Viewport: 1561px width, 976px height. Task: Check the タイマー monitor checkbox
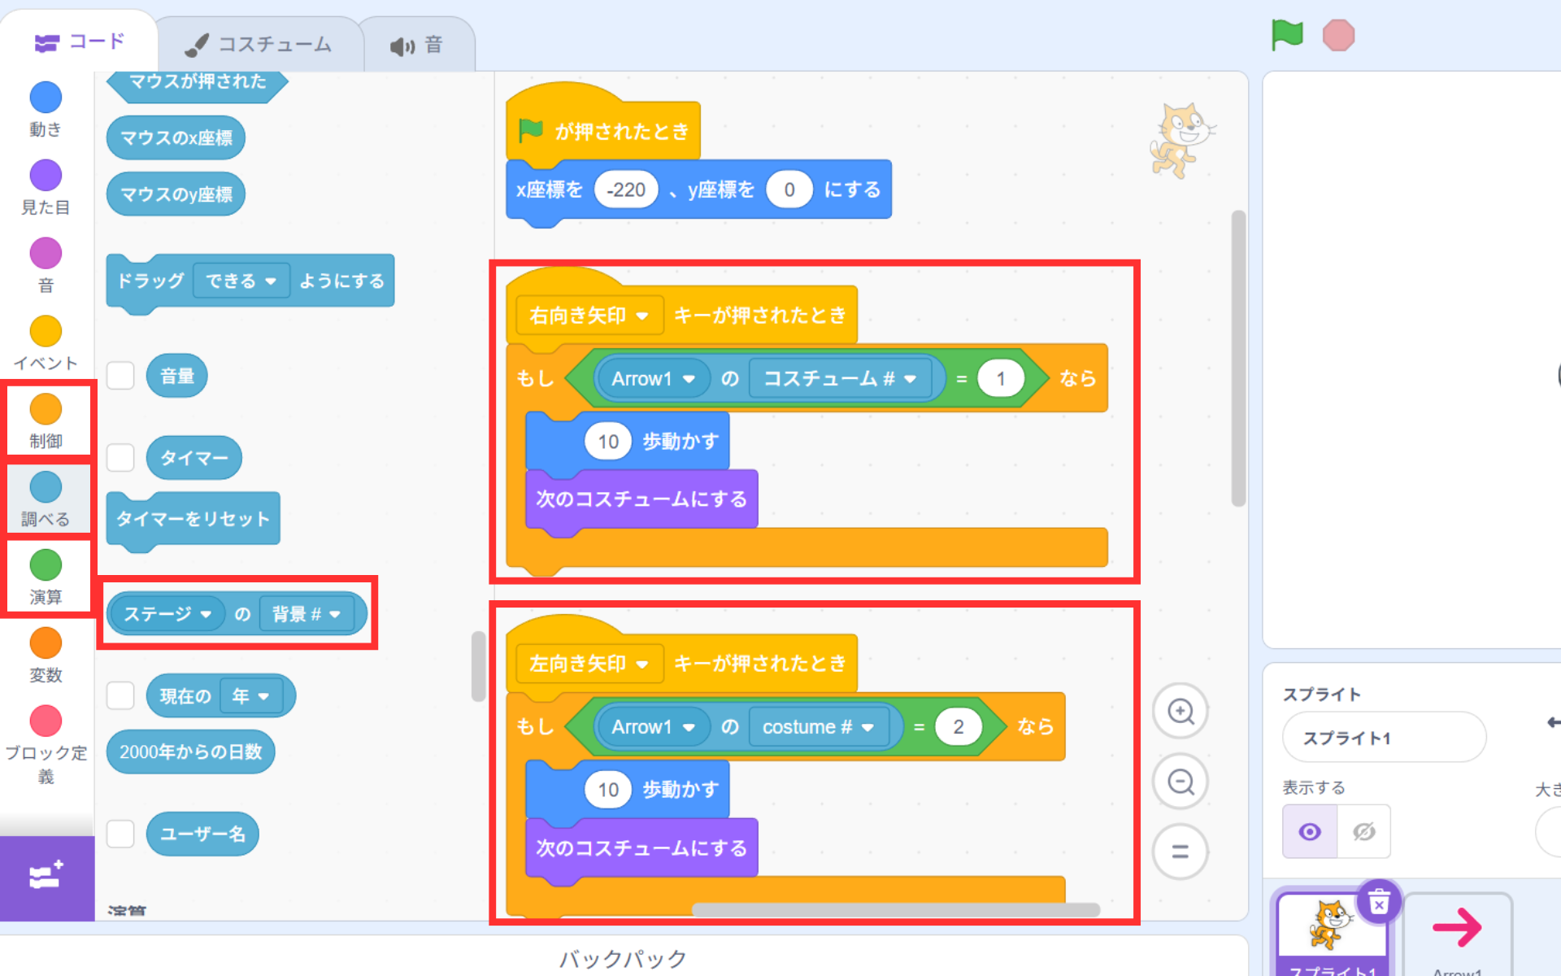(120, 457)
